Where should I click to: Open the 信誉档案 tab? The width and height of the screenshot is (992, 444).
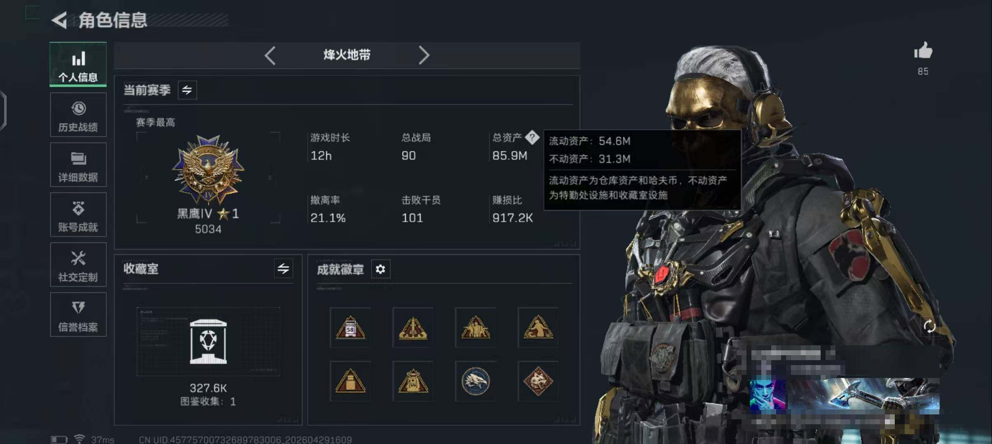click(x=78, y=315)
